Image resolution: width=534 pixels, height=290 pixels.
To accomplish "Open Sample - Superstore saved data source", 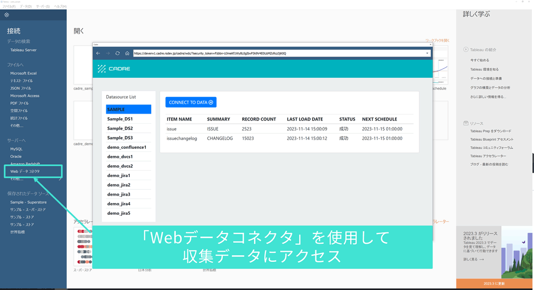I will pyautogui.click(x=28, y=202).
